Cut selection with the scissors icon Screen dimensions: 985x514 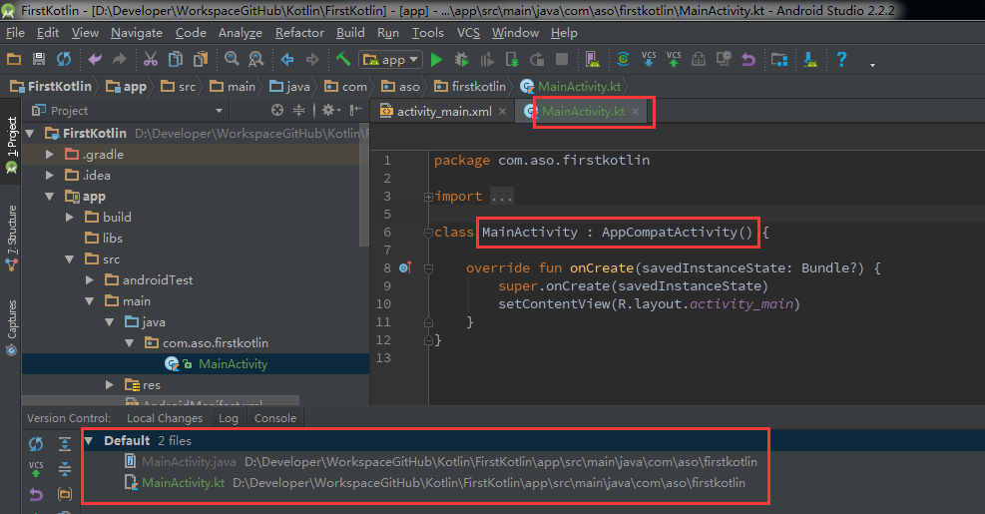coord(150,60)
